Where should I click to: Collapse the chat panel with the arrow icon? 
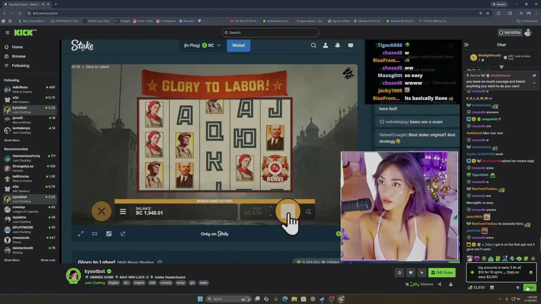pos(466,45)
